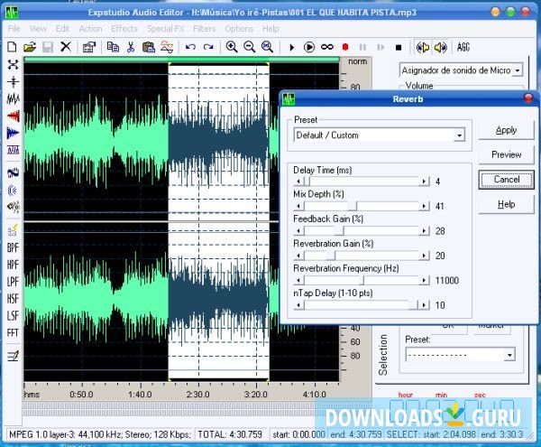Paste with the clipboard icon
Screen dimensions: 541x447
click(149, 47)
